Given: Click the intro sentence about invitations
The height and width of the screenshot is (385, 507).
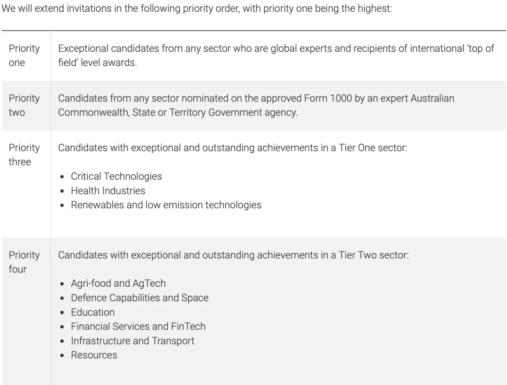Looking at the screenshot, I should point(197,8).
